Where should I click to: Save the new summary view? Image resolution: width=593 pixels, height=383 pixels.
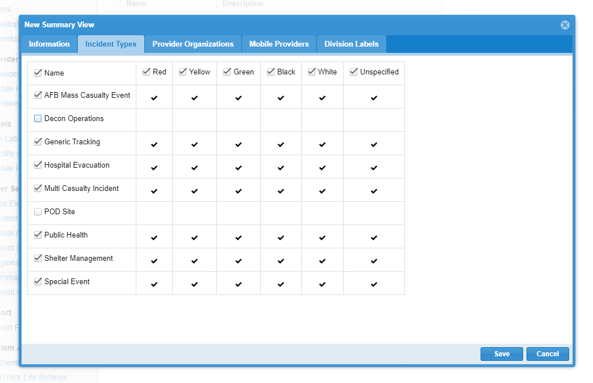pyautogui.click(x=502, y=354)
